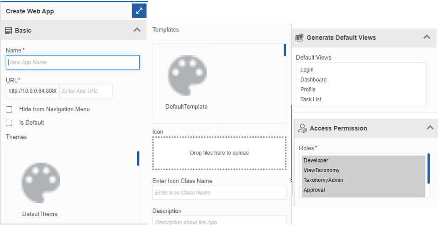The image size is (438, 228).
Task: Select the ViewTaxonomy role
Action: pyautogui.click(x=363, y=170)
